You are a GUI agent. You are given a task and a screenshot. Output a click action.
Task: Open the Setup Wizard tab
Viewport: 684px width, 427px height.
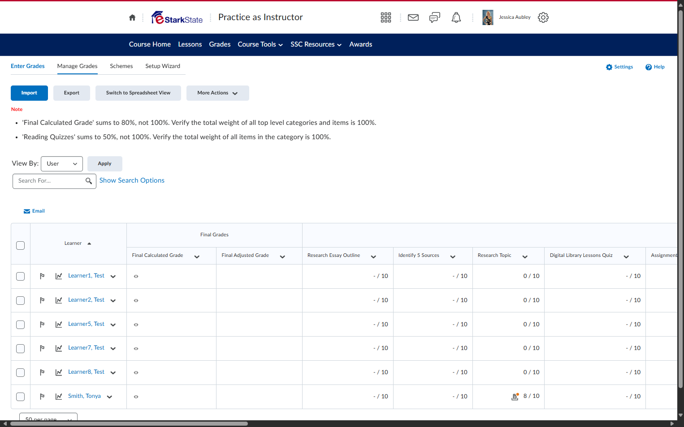163,66
